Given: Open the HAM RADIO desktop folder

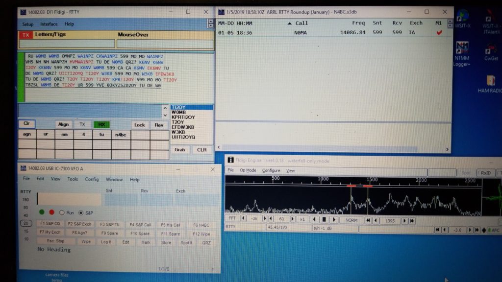Looking at the screenshot, I should (490, 84).
